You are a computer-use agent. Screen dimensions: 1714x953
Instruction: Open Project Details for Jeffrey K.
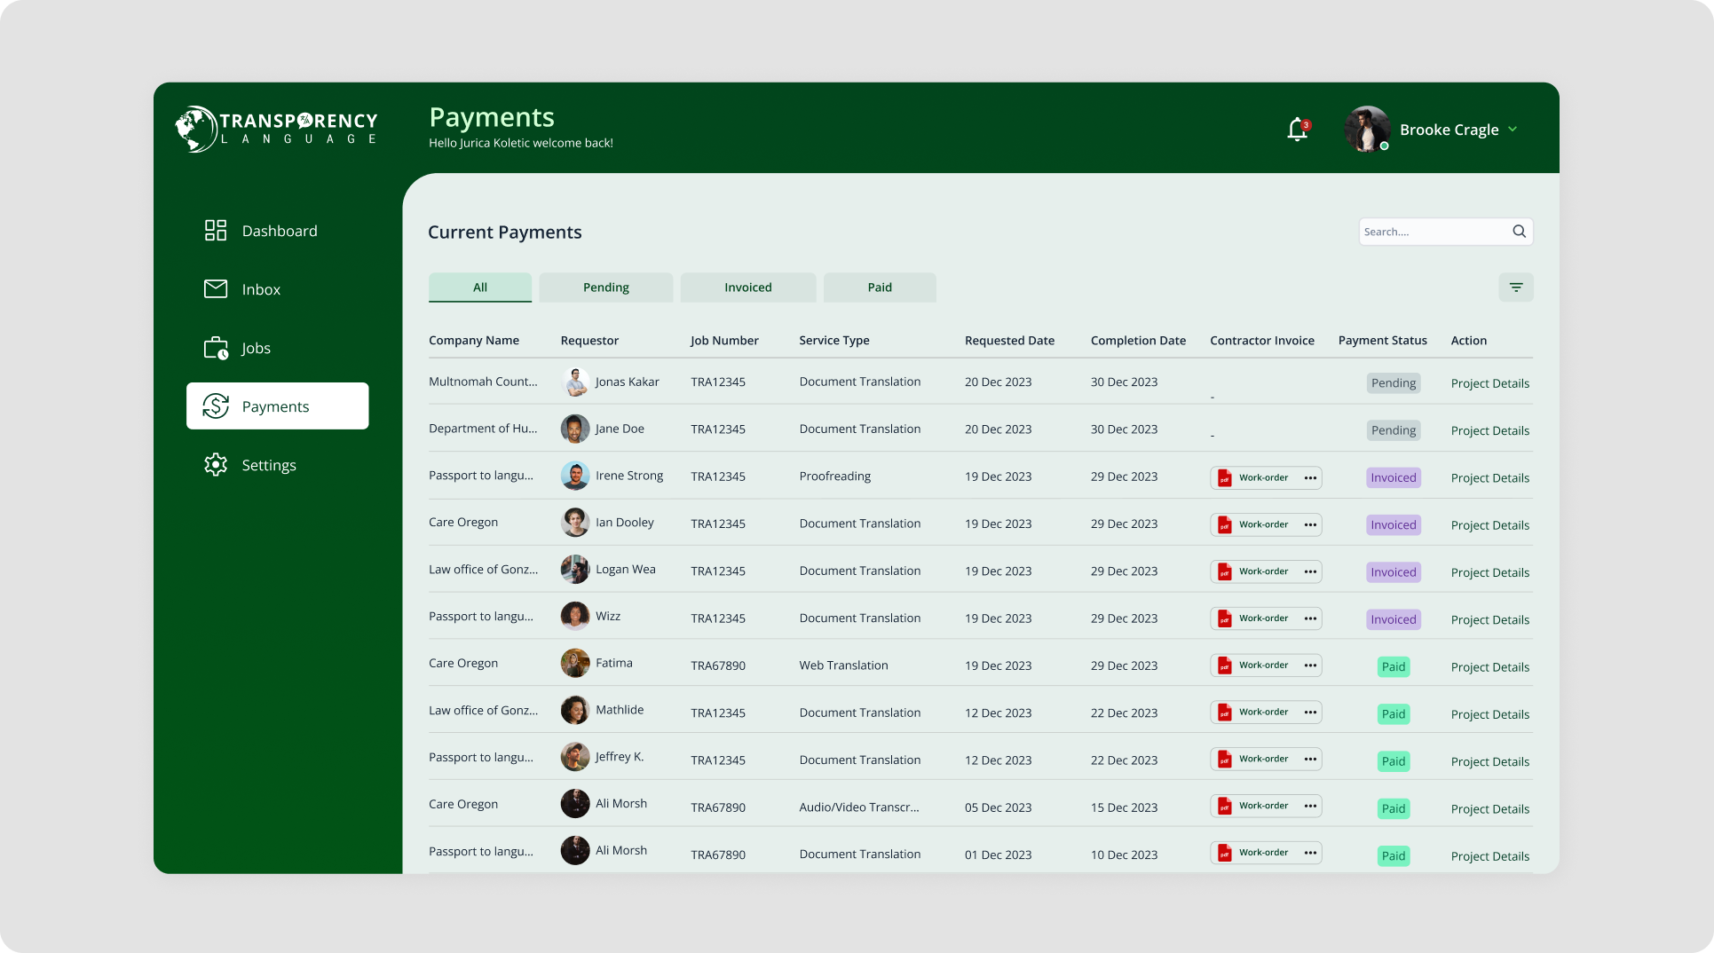(1490, 761)
